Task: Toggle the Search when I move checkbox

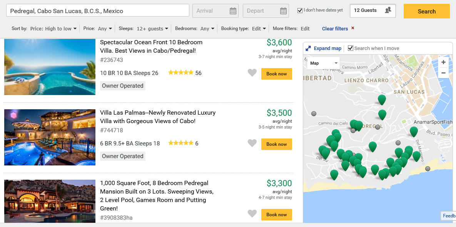Action: [x=351, y=48]
